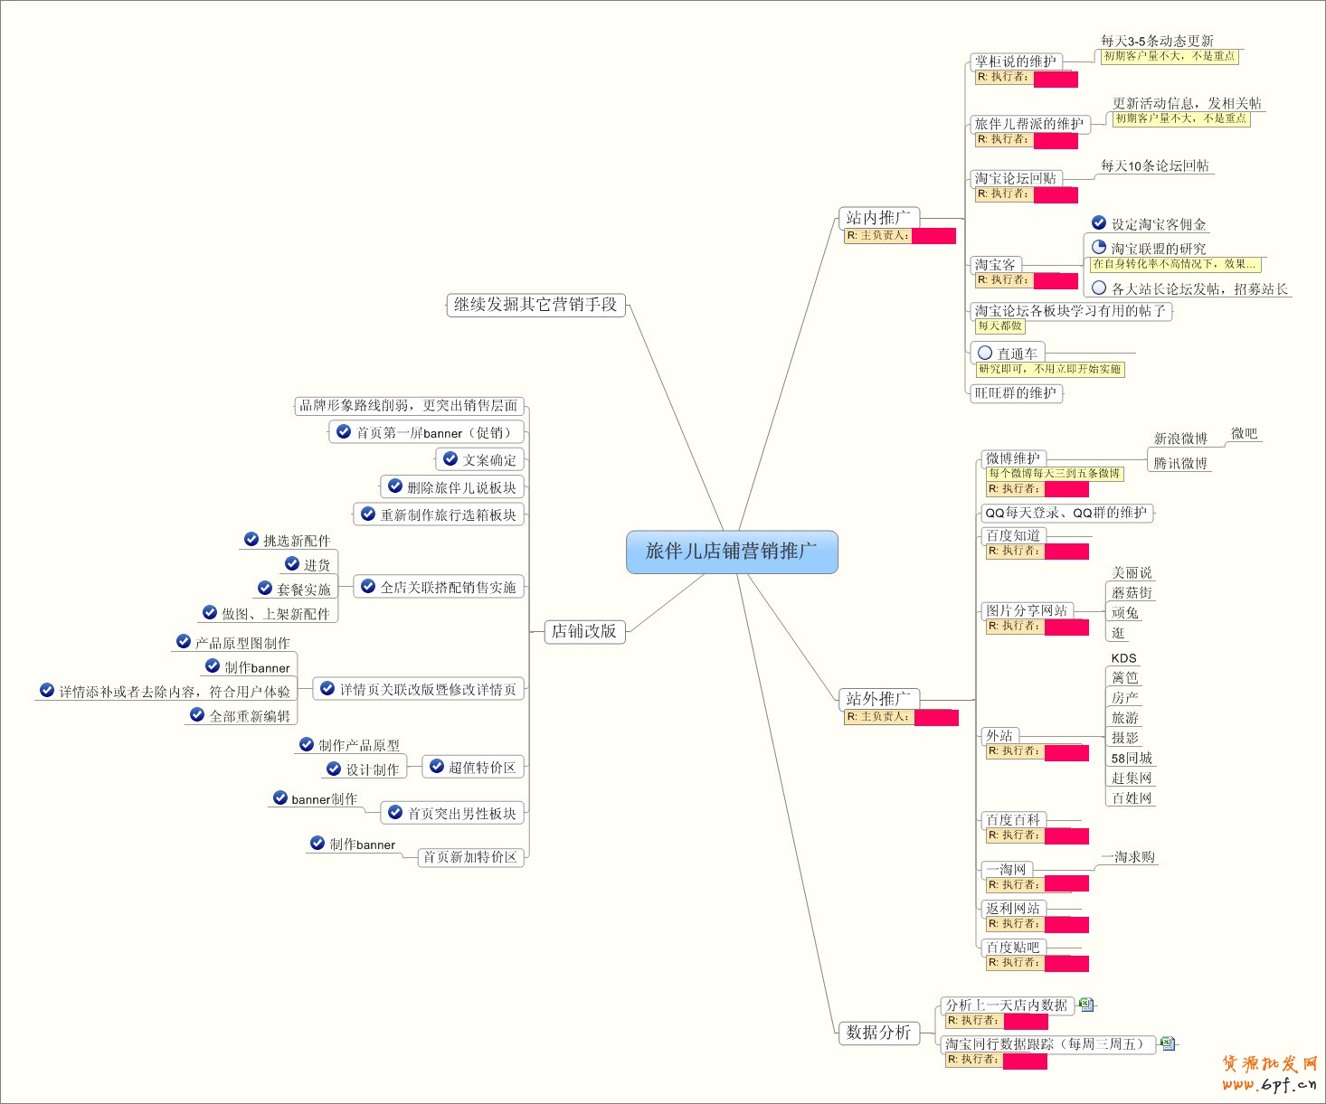1326x1104 pixels.
Task: Select the 旺旺群的维护 subtopic
Action: [x=1016, y=393]
